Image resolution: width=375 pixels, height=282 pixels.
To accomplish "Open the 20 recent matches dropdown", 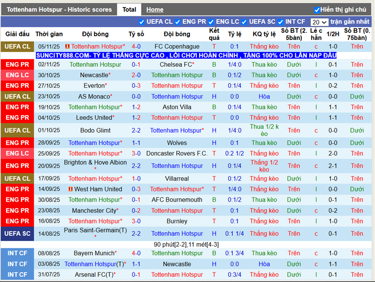I will [319, 22].
